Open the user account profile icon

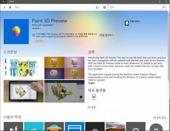tap(104, 7)
